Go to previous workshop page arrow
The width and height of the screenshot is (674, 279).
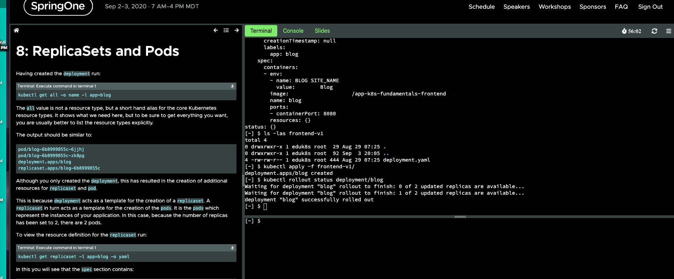click(x=215, y=30)
